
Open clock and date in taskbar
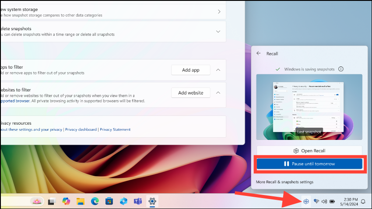tap(349, 202)
